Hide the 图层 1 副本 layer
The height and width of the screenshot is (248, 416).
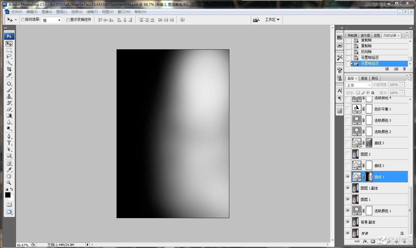[348, 188]
